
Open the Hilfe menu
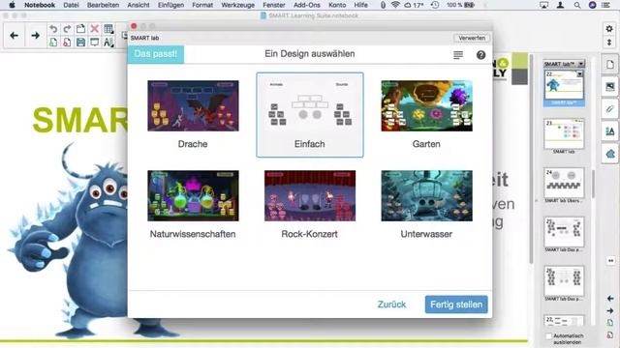pos(360,5)
